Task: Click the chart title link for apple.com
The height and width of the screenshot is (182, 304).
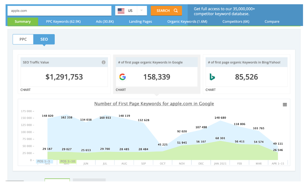Action: point(154,104)
